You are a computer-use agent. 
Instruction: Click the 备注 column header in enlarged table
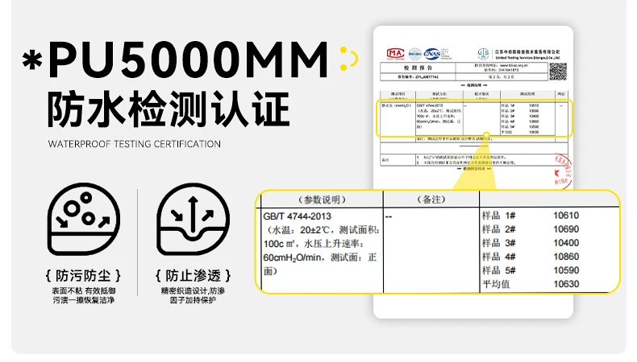click(429, 200)
